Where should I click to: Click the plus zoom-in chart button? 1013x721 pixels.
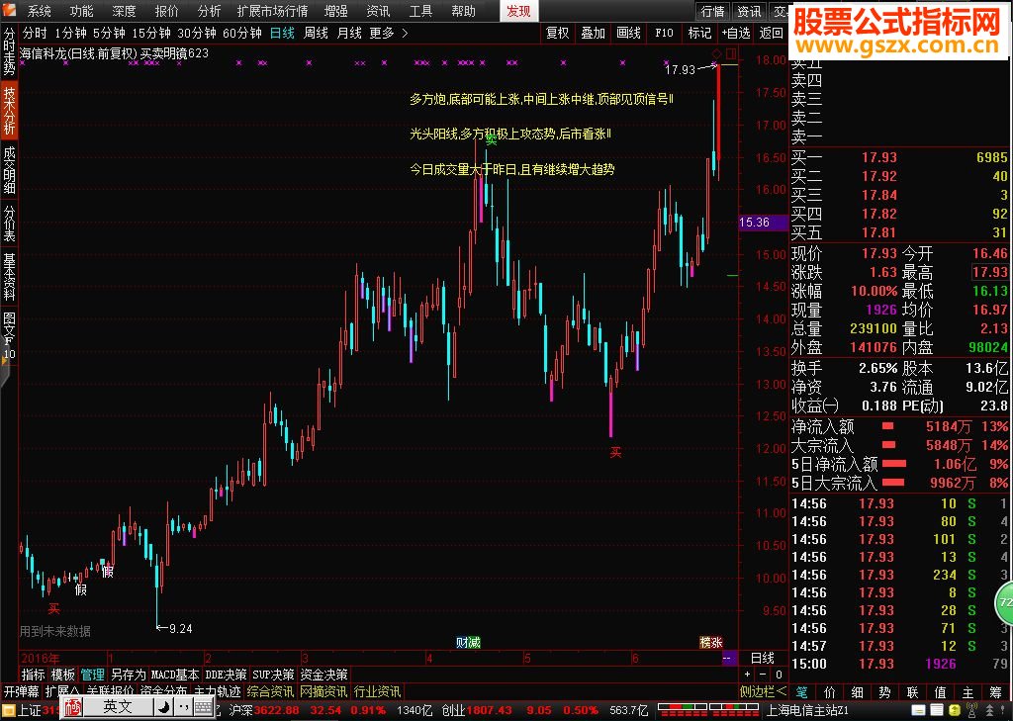tap(747, 675)
